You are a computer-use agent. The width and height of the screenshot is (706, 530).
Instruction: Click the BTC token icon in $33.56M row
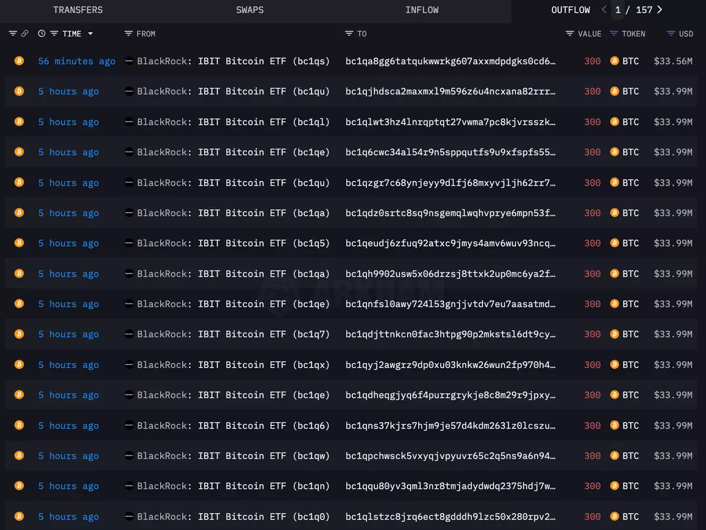click(615, 61)
